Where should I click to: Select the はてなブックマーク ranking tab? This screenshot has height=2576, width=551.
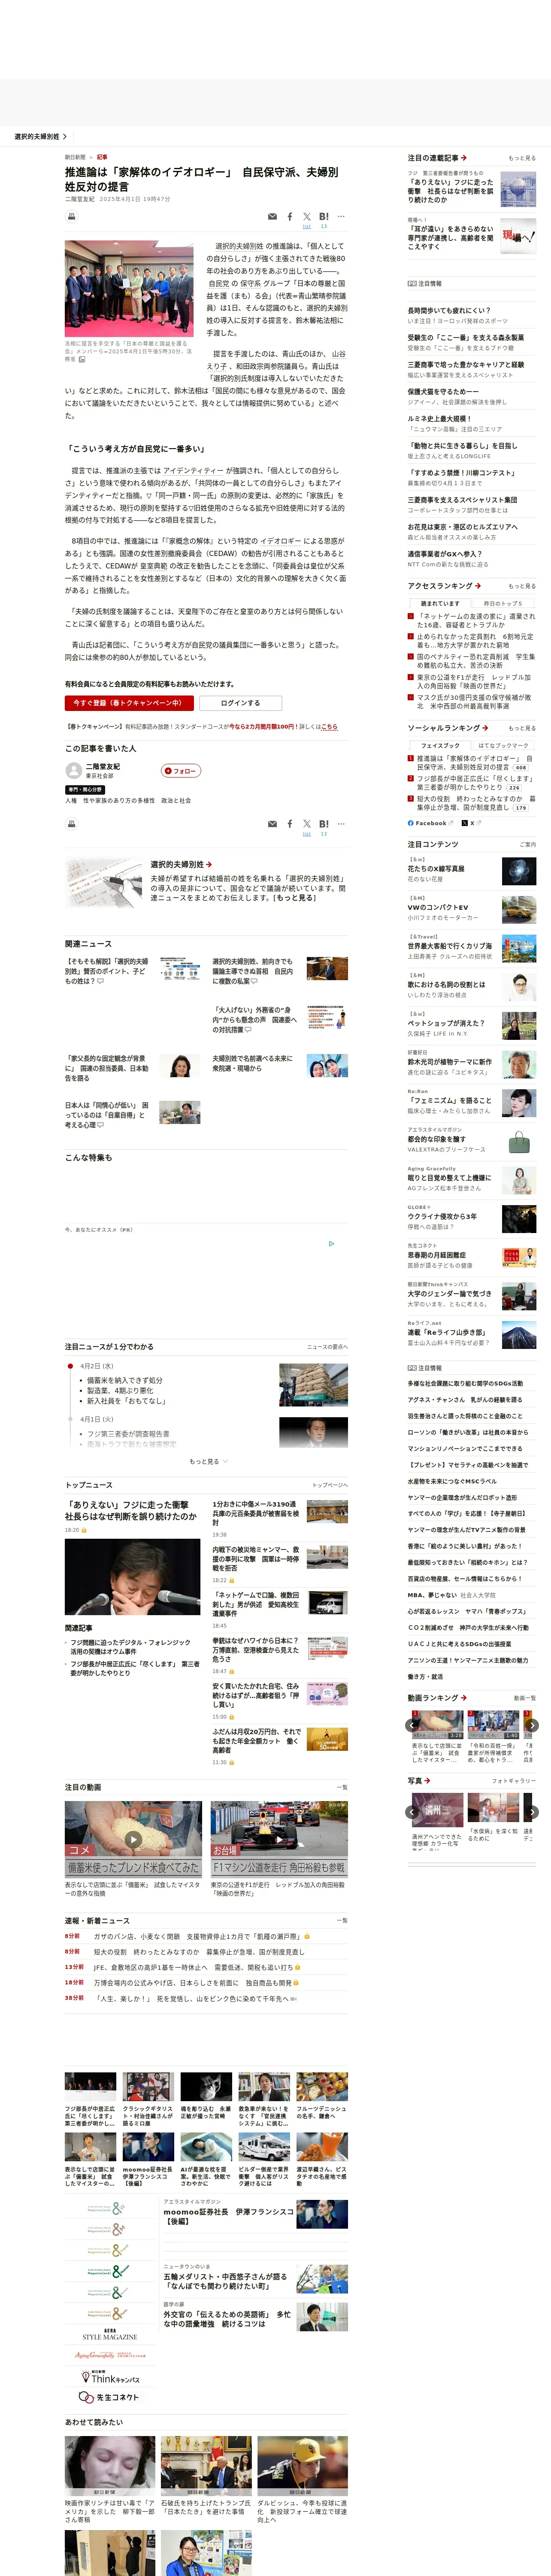point(503,745)
